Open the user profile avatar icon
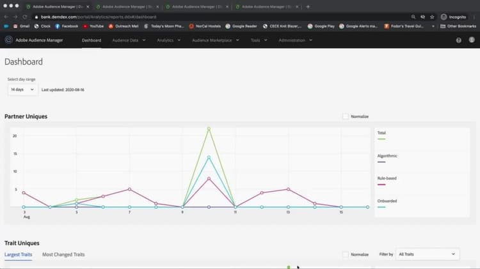480x269 pixels. [x=472, y=40]
